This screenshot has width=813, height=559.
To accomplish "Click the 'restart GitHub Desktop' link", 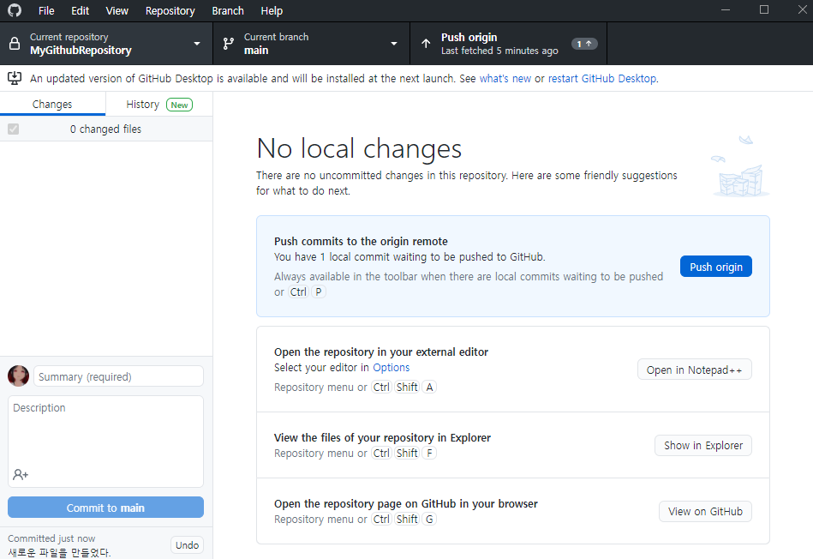I will coord(602,78).
